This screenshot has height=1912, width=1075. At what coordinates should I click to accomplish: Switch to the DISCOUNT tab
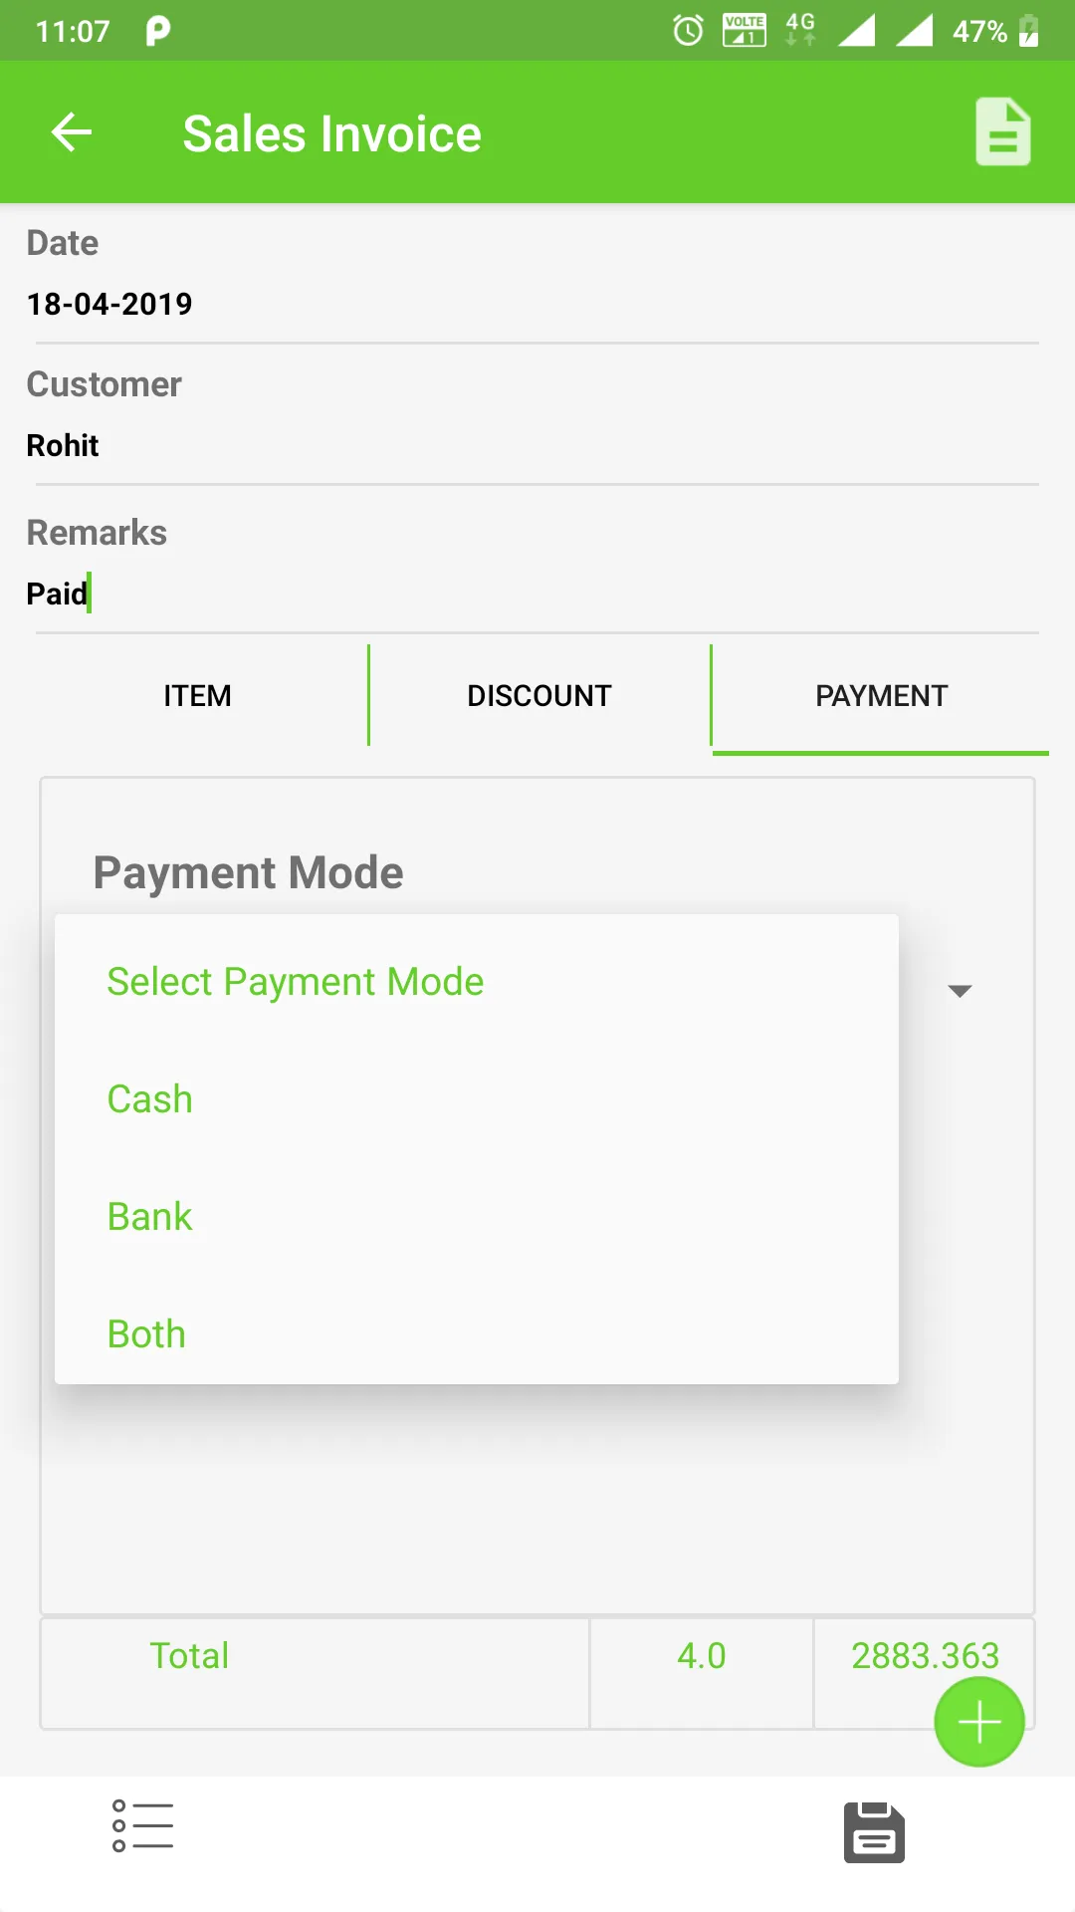click(x=538, y=695)
